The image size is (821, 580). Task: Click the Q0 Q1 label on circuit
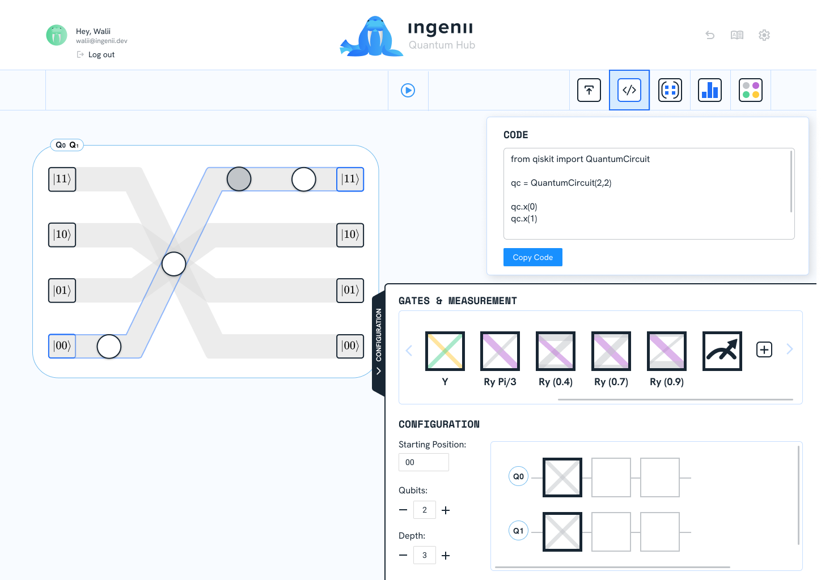coord(67,145)
